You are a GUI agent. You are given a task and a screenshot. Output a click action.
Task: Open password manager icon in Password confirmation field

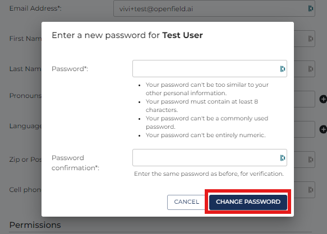(x=283, y=158)
